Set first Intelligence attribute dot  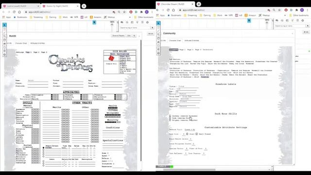(52, 95)
